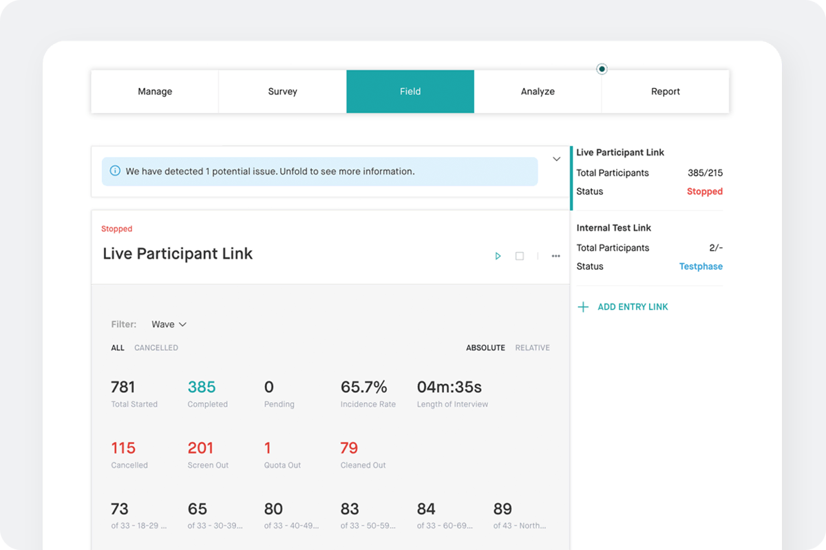Open the Testphase status link

700,266
